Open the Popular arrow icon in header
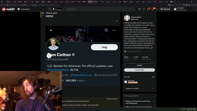 coord(139,9)
